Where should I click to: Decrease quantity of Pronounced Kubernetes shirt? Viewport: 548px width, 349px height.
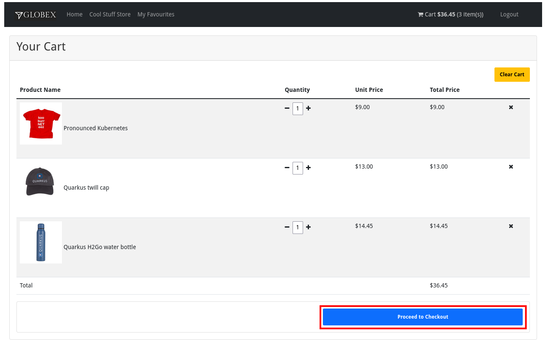287,108
